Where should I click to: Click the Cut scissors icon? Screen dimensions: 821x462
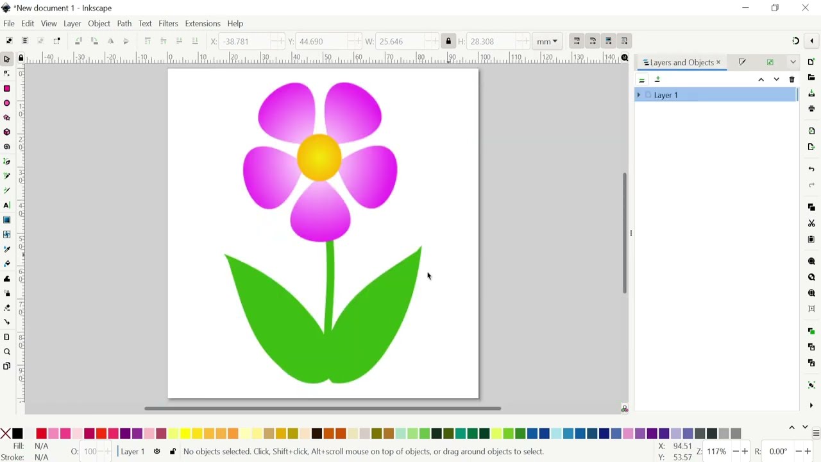tap(811, 223)
